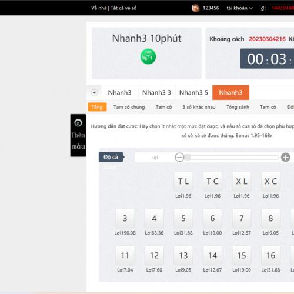Select the Tổng sảnh bet type

point(238,107)
